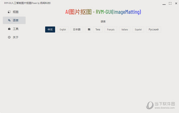
Task: Click the RVM-GUI window title text
Action: (x=27, y=3)
